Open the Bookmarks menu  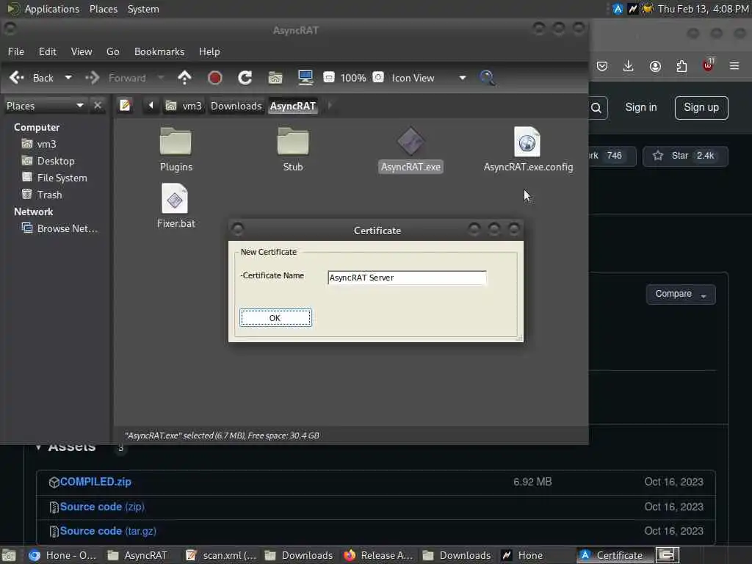(x=159, y=52)
